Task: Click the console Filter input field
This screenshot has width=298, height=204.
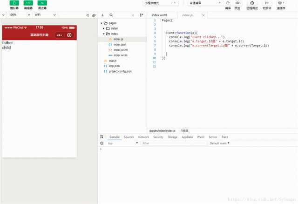Action: coord(174,143)
